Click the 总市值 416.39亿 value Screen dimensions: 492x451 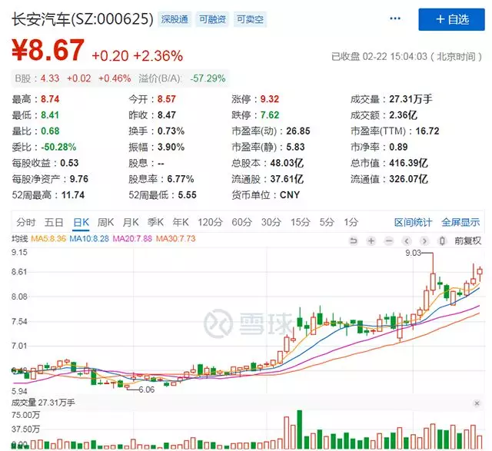(x=408, y=163)
